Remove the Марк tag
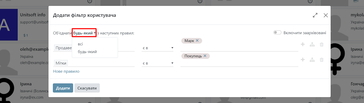The height and width of the screenshot is (103, 364). tap(197, 41)
